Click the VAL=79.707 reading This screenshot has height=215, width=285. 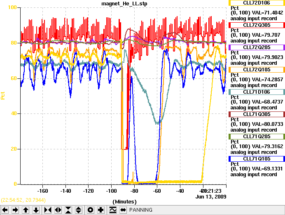266,35
